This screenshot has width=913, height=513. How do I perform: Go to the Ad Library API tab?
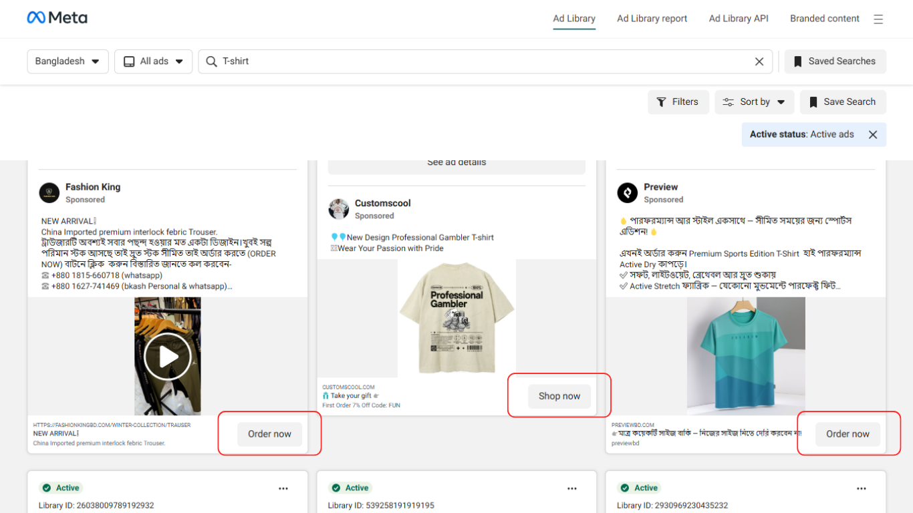tap(739, 19)
